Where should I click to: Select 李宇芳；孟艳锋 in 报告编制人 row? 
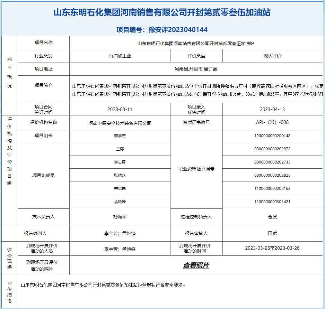click(120, 233)
